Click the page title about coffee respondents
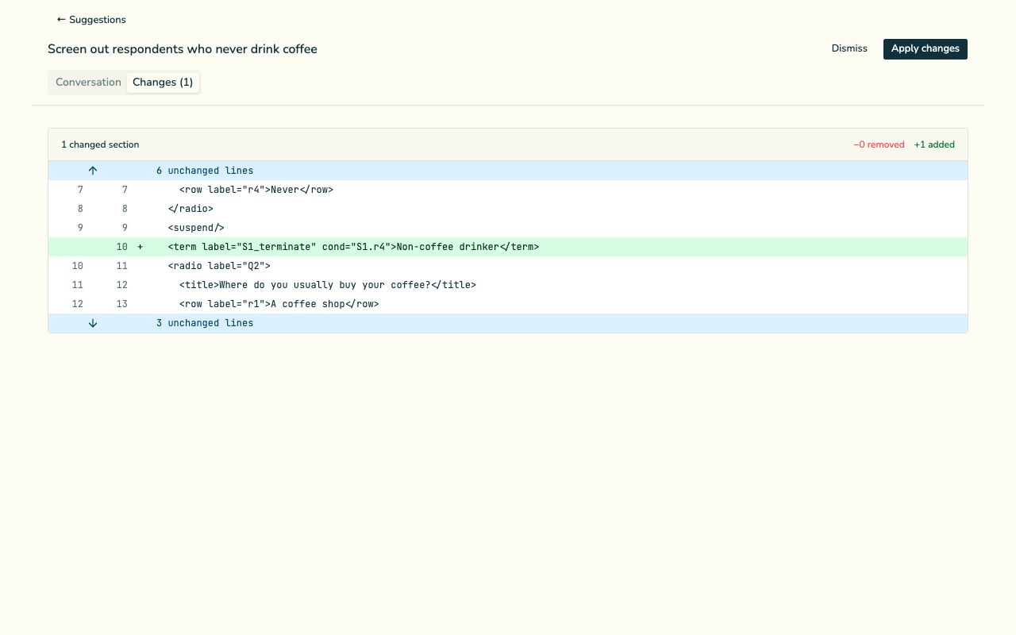This screenshot has width=1016, height=635. click(183, 49)
